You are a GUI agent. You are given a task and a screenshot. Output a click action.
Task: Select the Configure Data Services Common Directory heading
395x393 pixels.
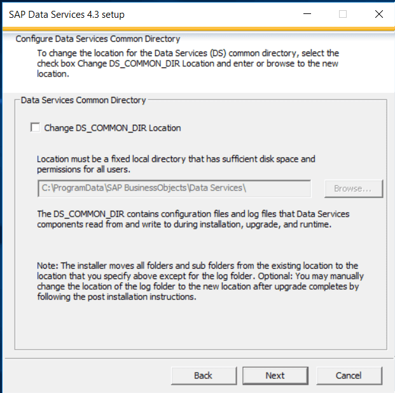(98, 39)
